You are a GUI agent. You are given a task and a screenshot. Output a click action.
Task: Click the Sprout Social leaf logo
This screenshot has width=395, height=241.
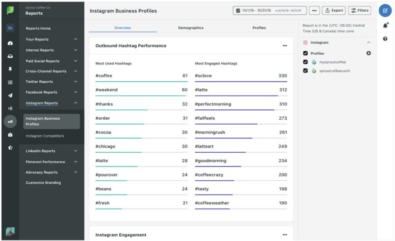(x=10, y=10)
